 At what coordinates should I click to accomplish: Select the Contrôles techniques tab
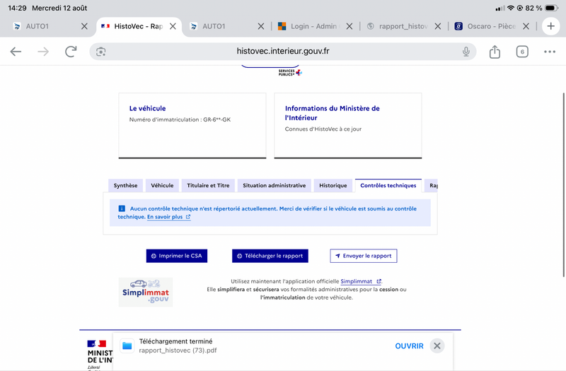tap(388, 185)
